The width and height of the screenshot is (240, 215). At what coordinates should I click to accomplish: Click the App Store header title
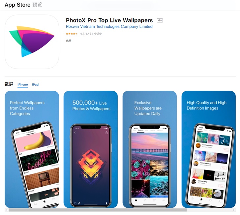point(17,5)
